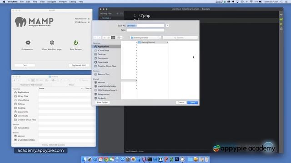The width and height of the screenshot is (291, 163).
Task: Open Google Chrome from the Dock
Action: [x=106, y=159]
